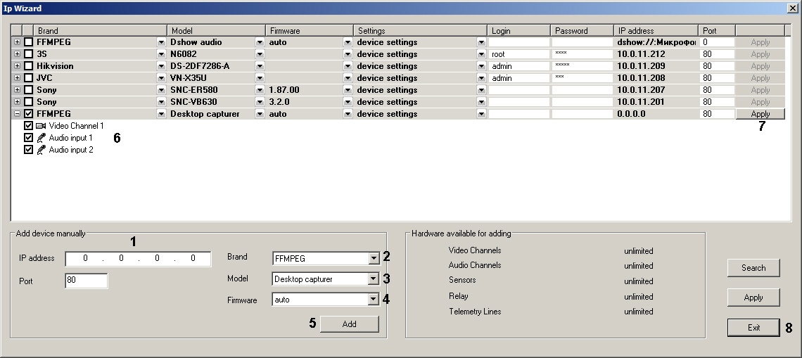Enable the Hikvision device checkbox
This screenshot has width=802, height=358.
29,66
